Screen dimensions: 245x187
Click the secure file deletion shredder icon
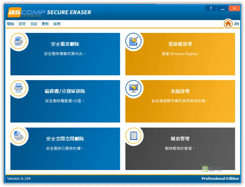point(19,41)
